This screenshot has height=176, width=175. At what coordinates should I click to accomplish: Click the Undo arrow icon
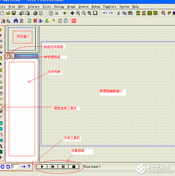105,13
